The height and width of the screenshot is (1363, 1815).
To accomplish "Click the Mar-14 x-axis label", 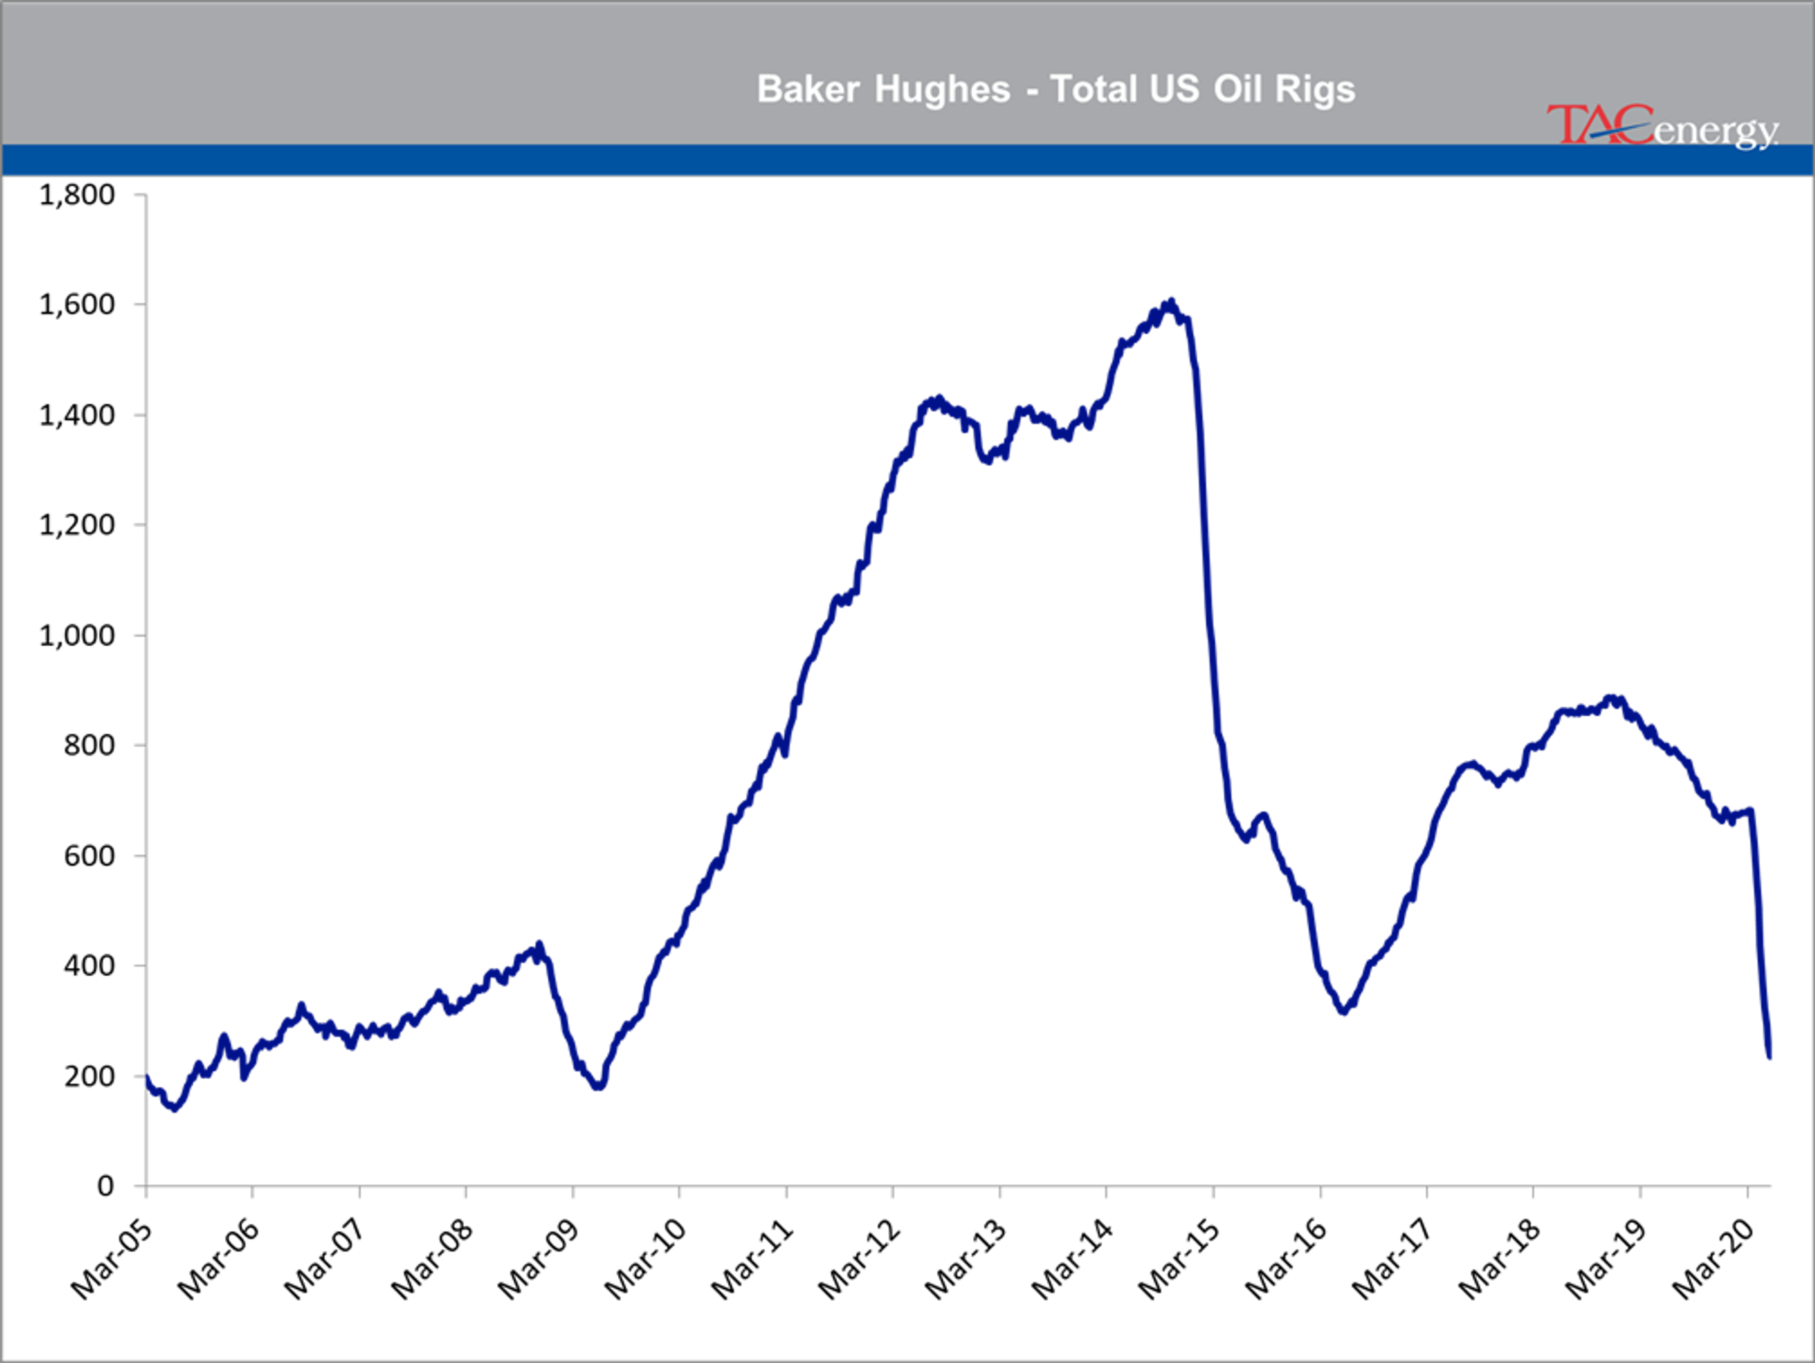I will tap(1072, 1259).
